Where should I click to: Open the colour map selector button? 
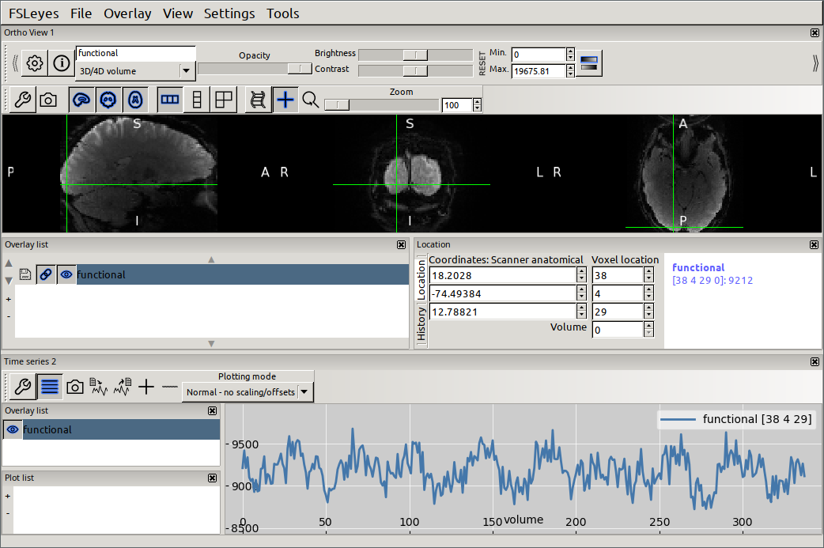[x=589, y=62]
